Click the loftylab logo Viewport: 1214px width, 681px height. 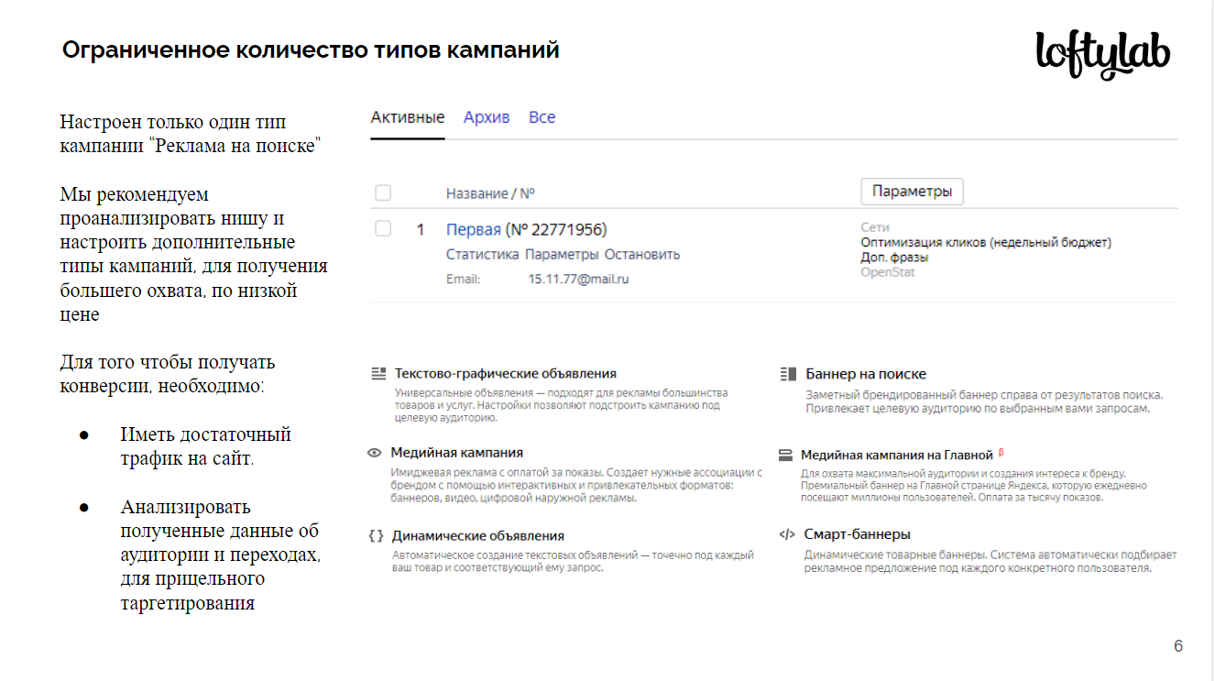click(x=1103, y=54)
